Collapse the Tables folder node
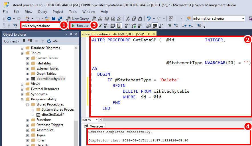This screenshot has height=146, width=252. tap(22, 53)
